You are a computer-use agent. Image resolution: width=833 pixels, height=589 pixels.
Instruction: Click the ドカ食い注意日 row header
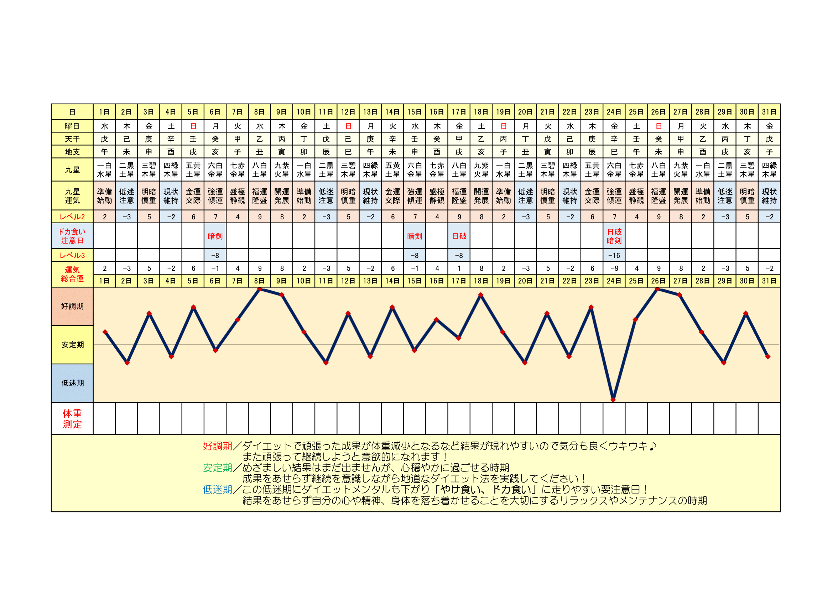pos(72,236)
